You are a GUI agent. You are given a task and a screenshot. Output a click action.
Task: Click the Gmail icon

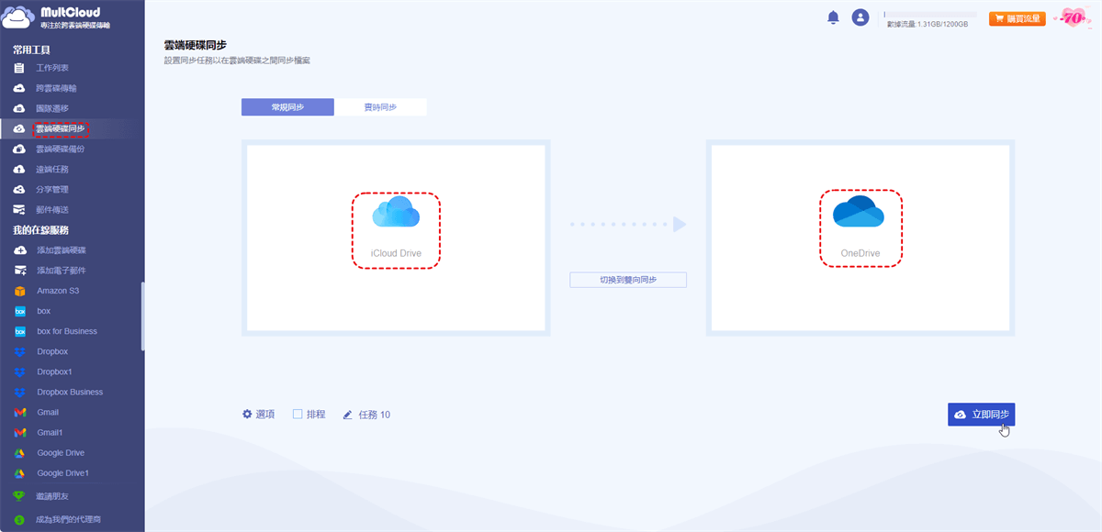click(19, 413)
